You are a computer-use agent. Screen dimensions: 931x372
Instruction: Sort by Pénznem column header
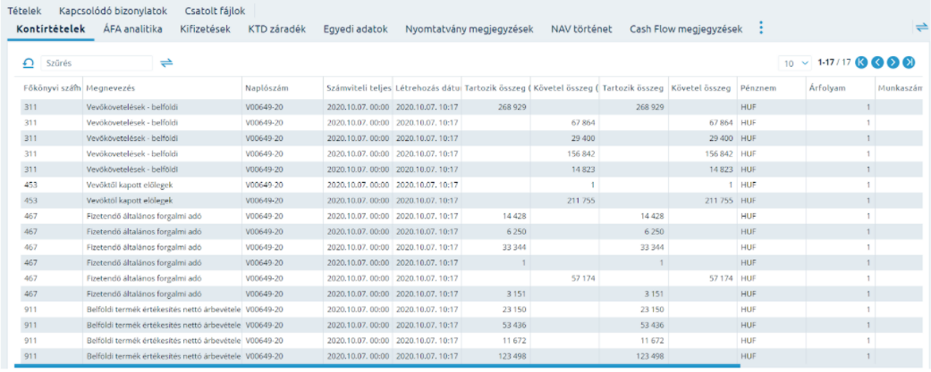tap(772, 88)
